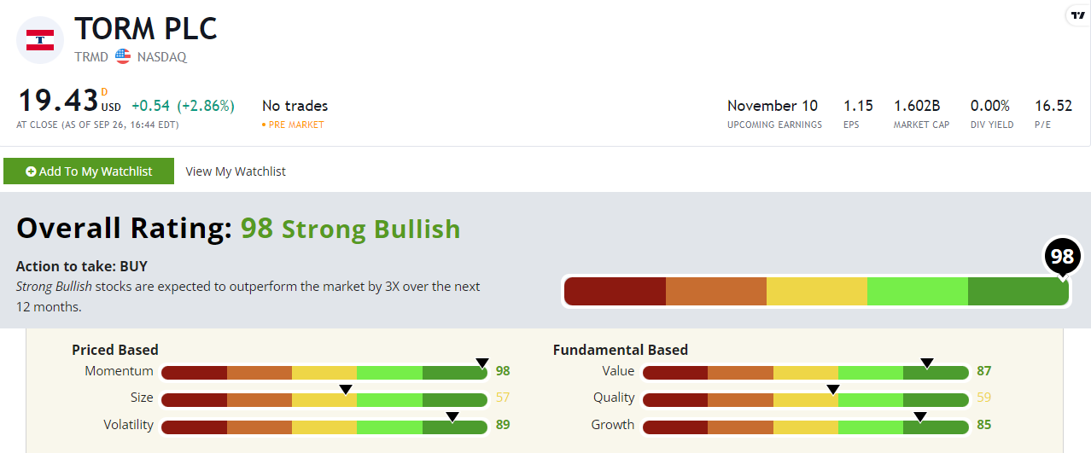Screen dimensions: 1091x453
Task: Click the Quality bar's triangle marker
Action: (833, 390)
